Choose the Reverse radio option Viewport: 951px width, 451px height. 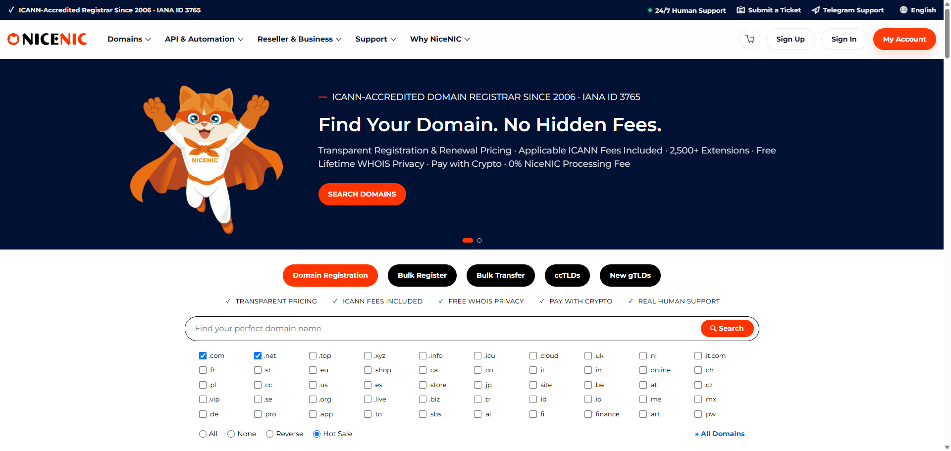[269, 434]
